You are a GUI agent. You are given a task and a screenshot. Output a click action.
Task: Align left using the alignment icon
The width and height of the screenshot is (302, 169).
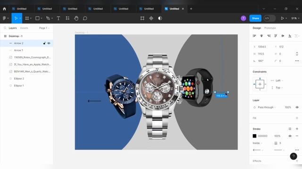click(x=254, y=36)
